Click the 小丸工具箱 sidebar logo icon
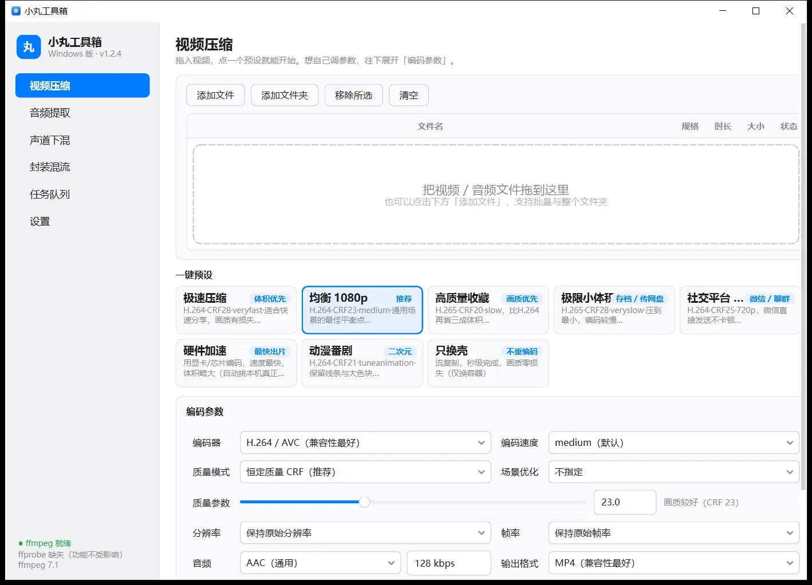Viewport: 812px width, 585px height. coord(29,47)
